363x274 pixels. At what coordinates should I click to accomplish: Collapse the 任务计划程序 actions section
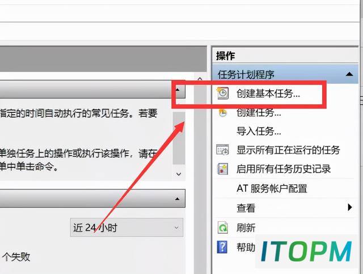349,74
